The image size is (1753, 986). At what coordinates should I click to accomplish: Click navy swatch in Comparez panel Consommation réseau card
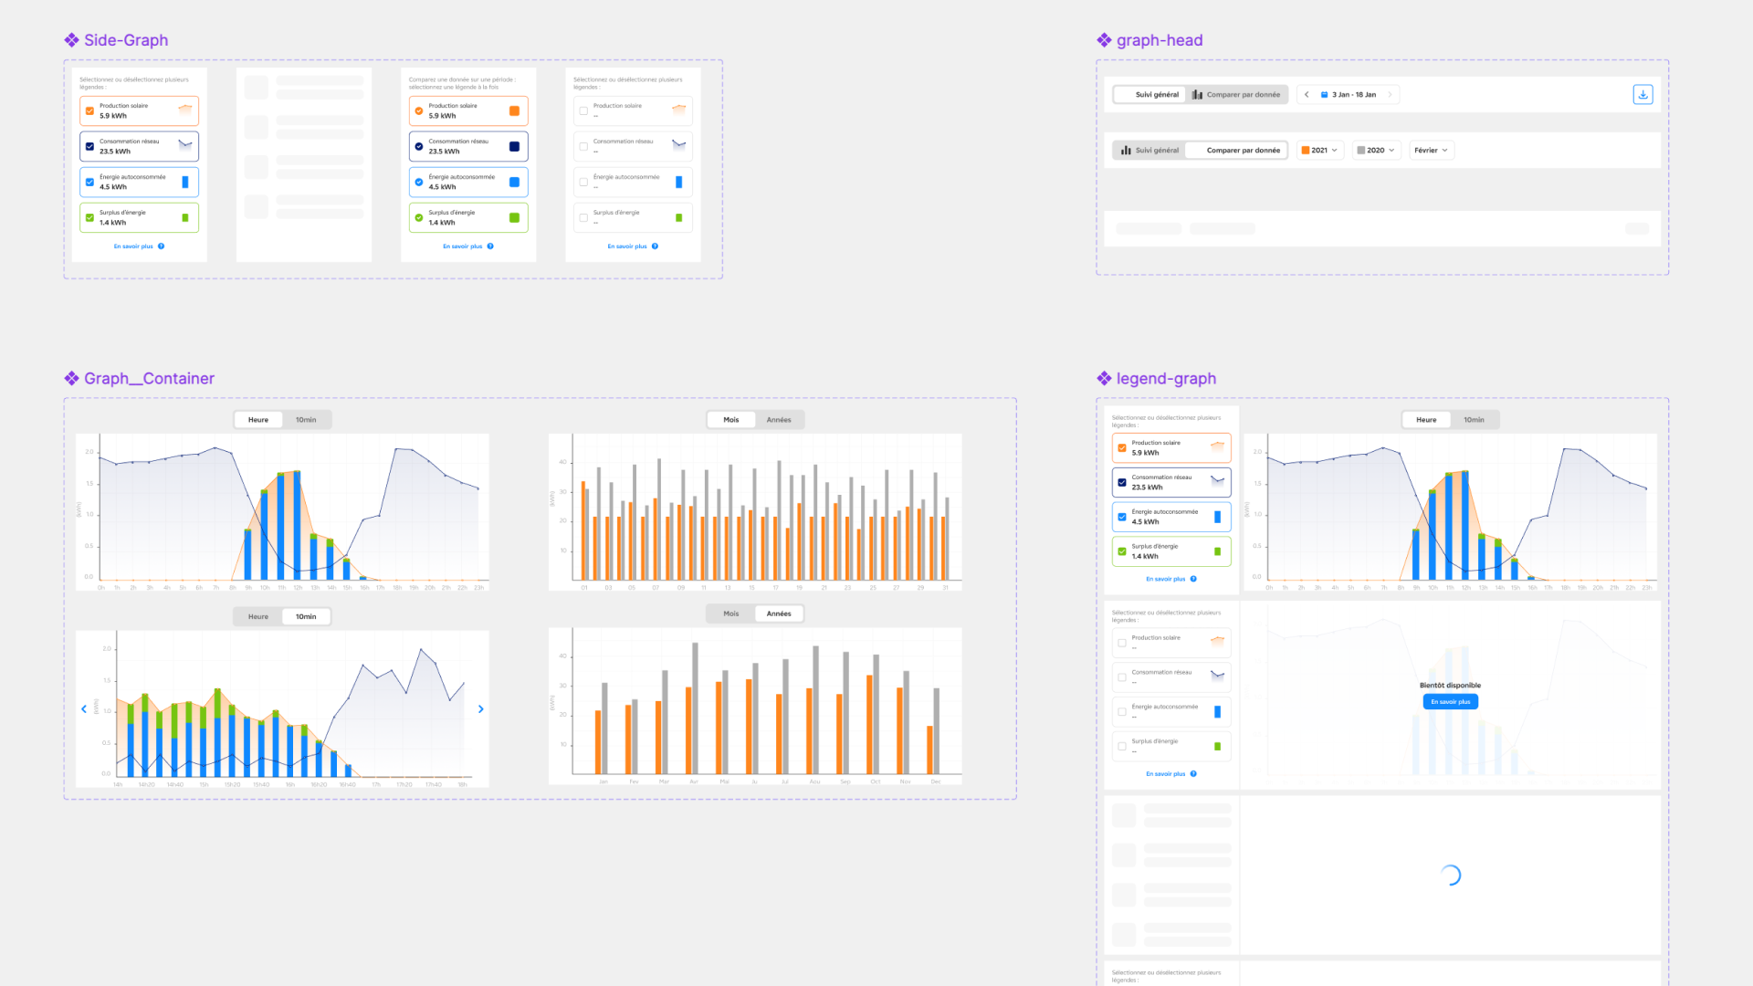[x=514, y=146]
